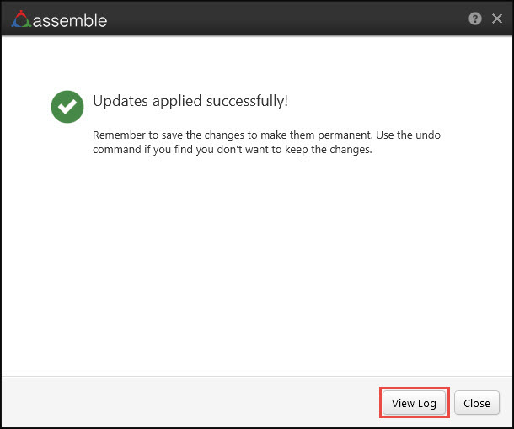Click the word "Updates" in the heading
The image size is (514, 429).
(117, 101)
